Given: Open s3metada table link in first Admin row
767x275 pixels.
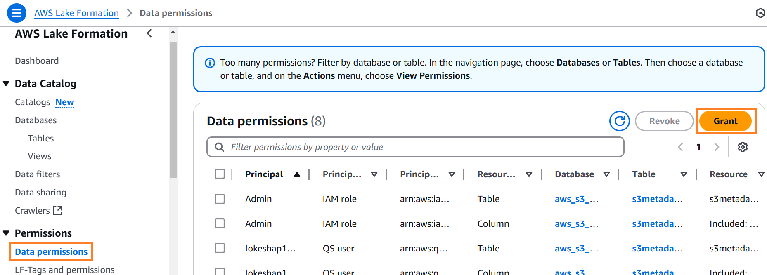Looking at the screenshot, I should [657, 199].
